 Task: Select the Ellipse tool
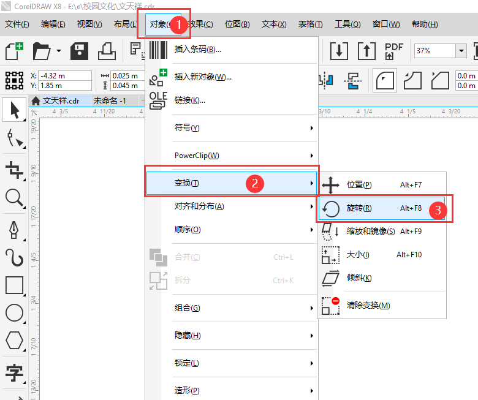[14, 313]
